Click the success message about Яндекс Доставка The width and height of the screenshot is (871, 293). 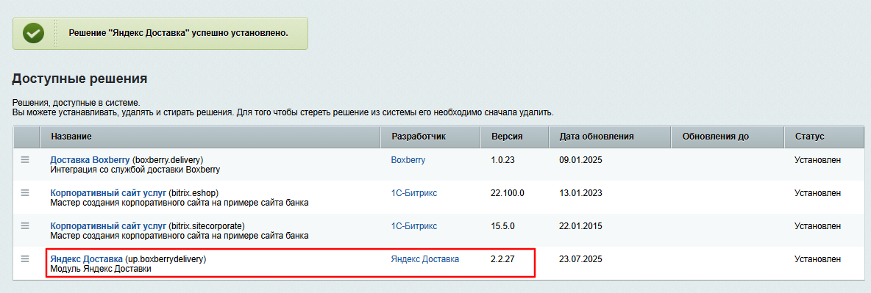[178, 33]
